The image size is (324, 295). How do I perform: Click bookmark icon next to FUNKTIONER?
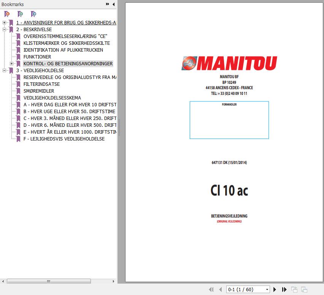tap(18, 57)
